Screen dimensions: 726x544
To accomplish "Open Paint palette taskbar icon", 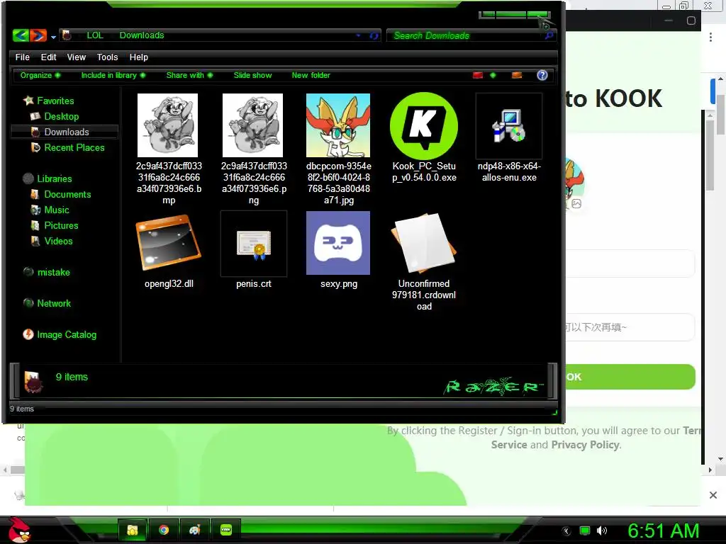I will [x=194, y=530].
